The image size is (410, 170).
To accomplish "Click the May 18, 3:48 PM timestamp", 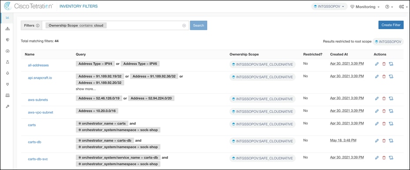I will click(343, 140).
